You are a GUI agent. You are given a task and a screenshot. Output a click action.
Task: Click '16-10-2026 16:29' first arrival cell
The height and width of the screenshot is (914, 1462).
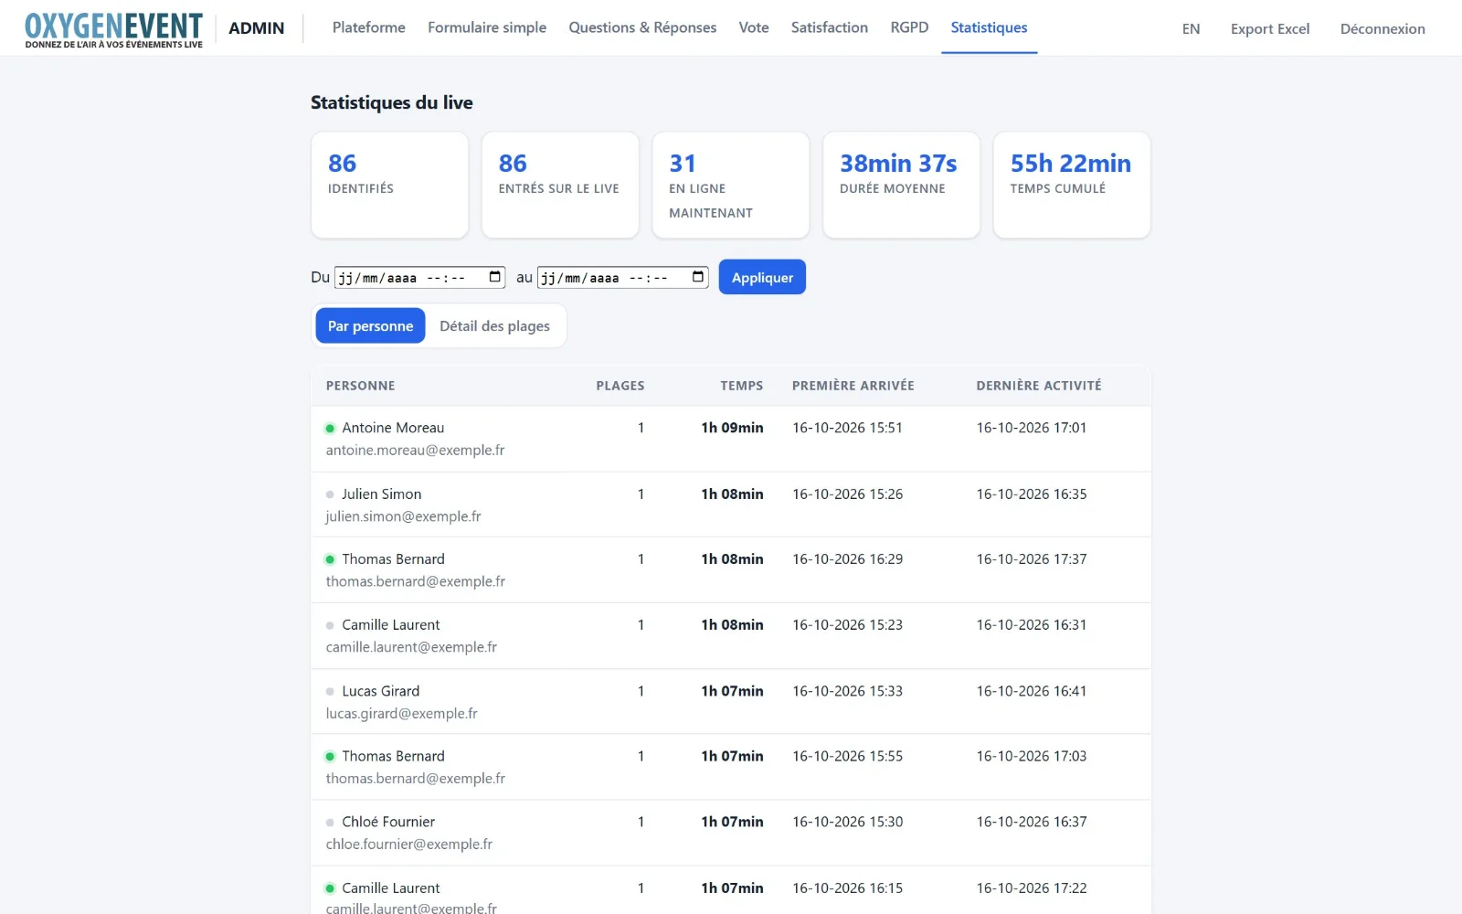click(x=847, y=559)
